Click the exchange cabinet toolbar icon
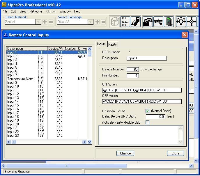Viewport: 200px width, 176px height. click(x=115, y=22)
